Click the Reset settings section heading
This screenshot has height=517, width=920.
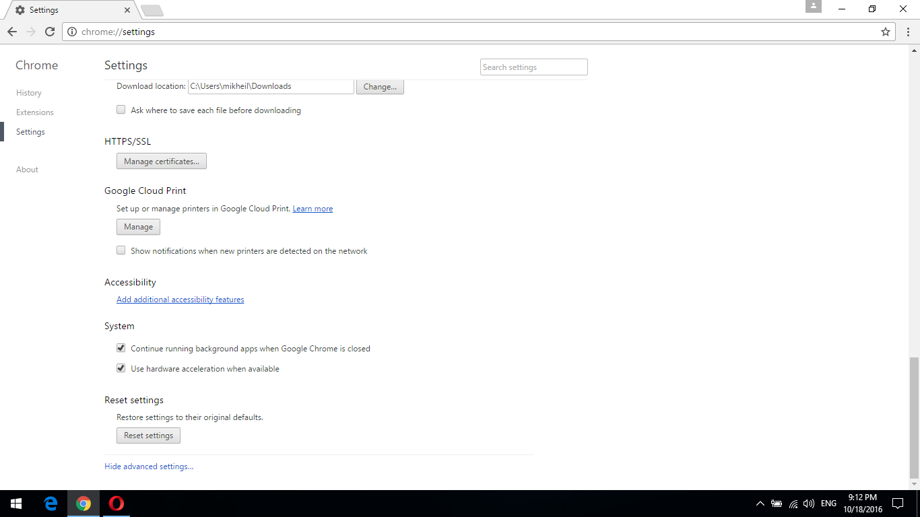pyautogui.click(x=134, y=400)
